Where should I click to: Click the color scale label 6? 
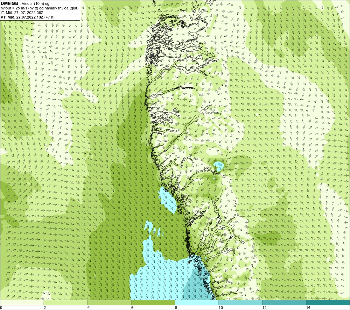coord(132,308)
